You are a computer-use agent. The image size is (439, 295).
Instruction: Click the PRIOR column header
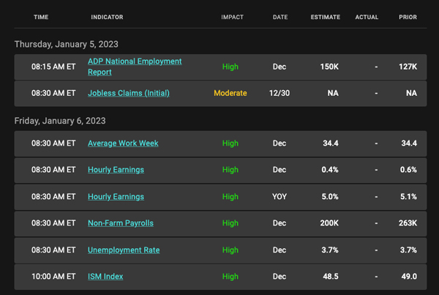[x=408, y=17]
